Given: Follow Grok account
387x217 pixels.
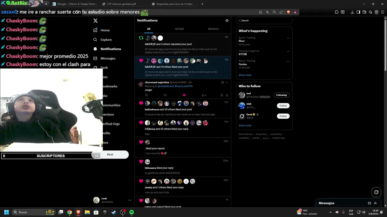Looking at the screenshot, I should click(x=283, y=116).
